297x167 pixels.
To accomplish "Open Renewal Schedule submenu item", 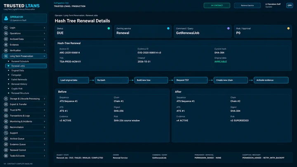I will pyautogui.click(x=20, y=61).
